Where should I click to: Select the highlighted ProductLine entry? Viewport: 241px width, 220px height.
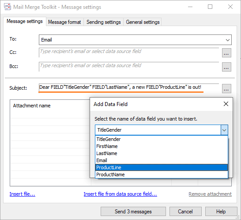point(162,167)
